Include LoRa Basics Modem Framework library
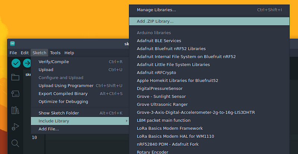The height and width of the screenshot is (154, 298). point(209,128)
